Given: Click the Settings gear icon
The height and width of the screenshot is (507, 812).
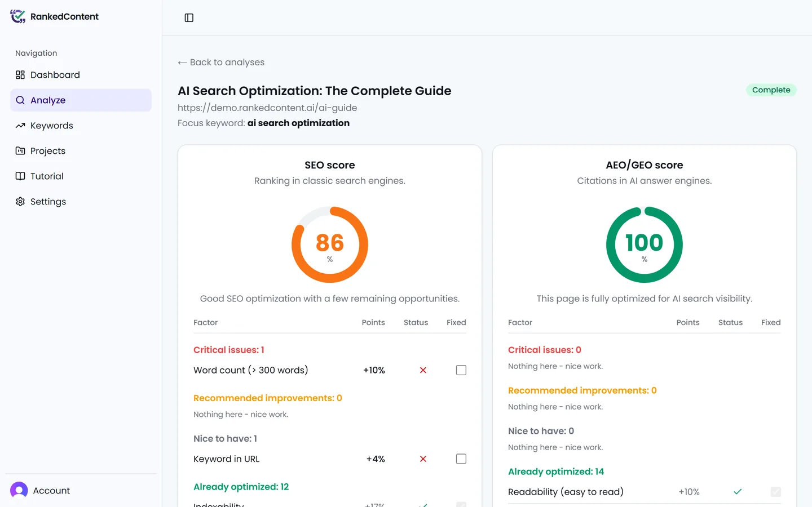Looking at the screenshot, I should 20,202.
